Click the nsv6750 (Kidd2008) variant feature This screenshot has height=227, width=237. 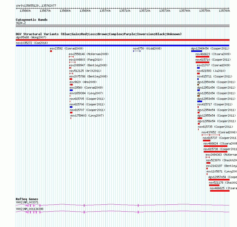coord(137,51)
